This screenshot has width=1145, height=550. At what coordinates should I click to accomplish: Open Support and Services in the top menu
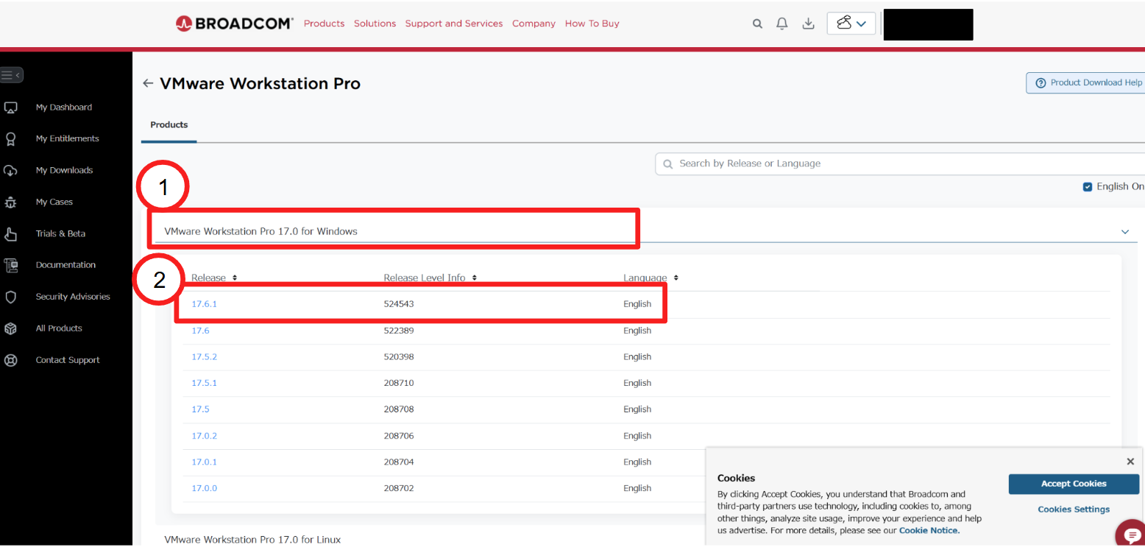click(453, 23)
